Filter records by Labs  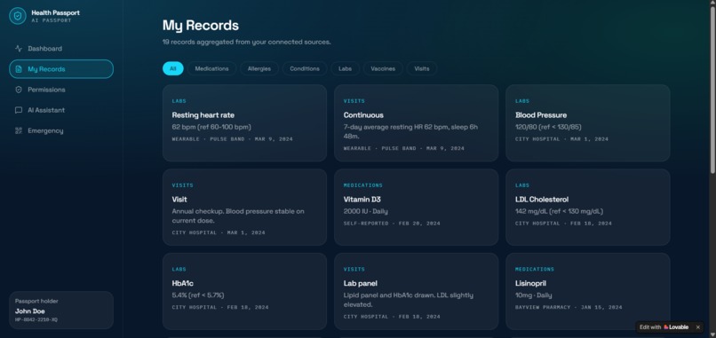[x=345, y=68]
